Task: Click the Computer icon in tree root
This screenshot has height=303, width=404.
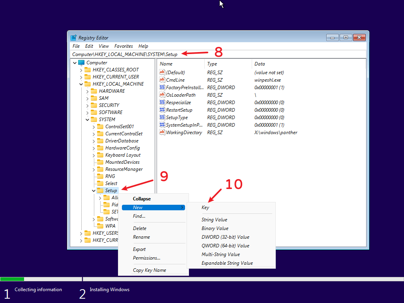Action: (81, 63)
